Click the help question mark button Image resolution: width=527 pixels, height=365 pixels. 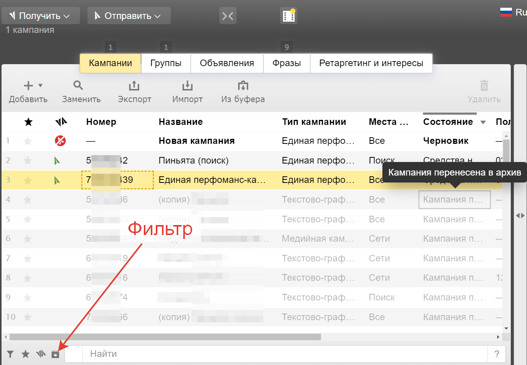[x=497, y=354]
